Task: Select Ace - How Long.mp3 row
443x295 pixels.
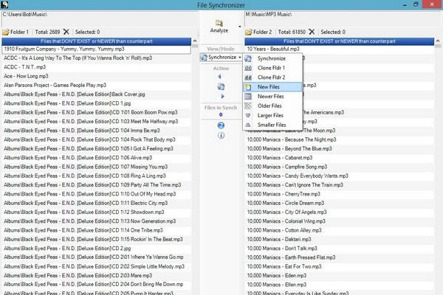Action: (96, 76)
